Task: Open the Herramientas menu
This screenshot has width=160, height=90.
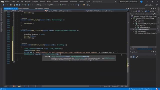Action: (64, 2)
